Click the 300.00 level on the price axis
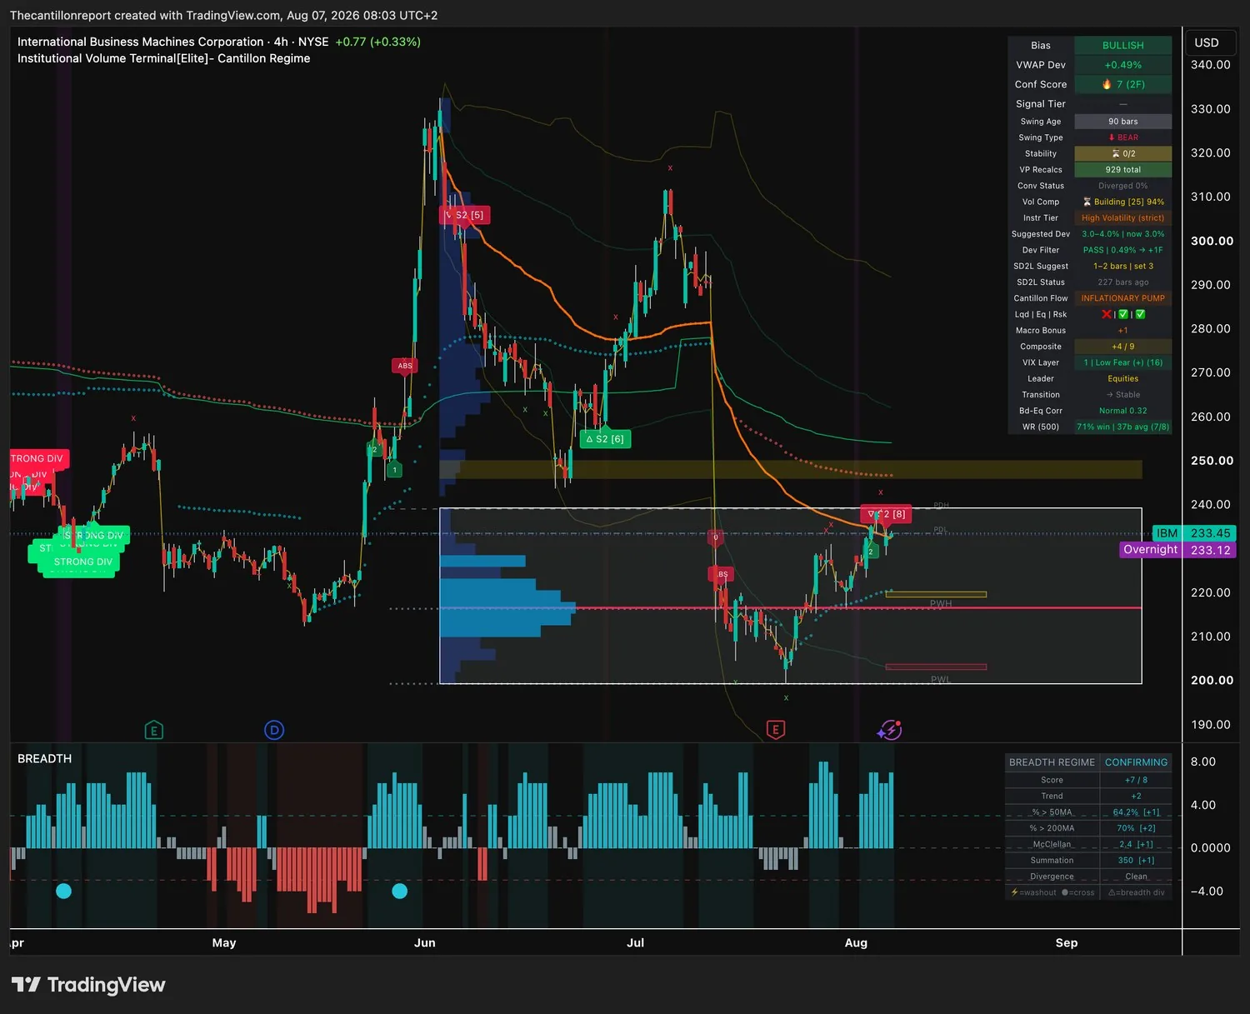The image size is (1250, 1014). pyautogui.click(x=1212, y=241)
